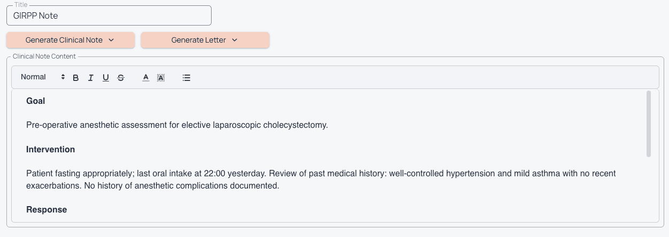Click the pre-operative anesthetic assessment sentence
Screen dimensions: 669x237
tap(177, 125)
